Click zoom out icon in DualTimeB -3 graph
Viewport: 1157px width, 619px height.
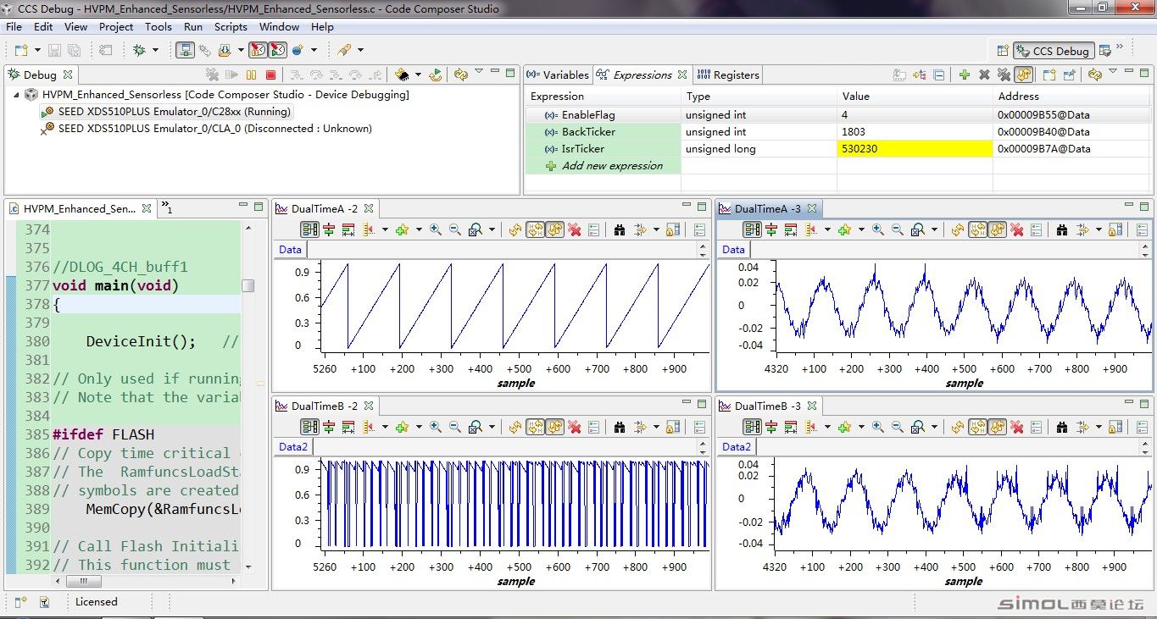click(897, 428)
